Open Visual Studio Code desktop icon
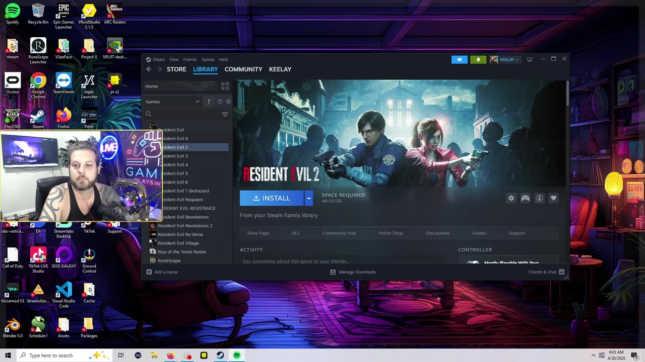Image resolution: width=645 pixels, height=362 pixels. [63, 295]
